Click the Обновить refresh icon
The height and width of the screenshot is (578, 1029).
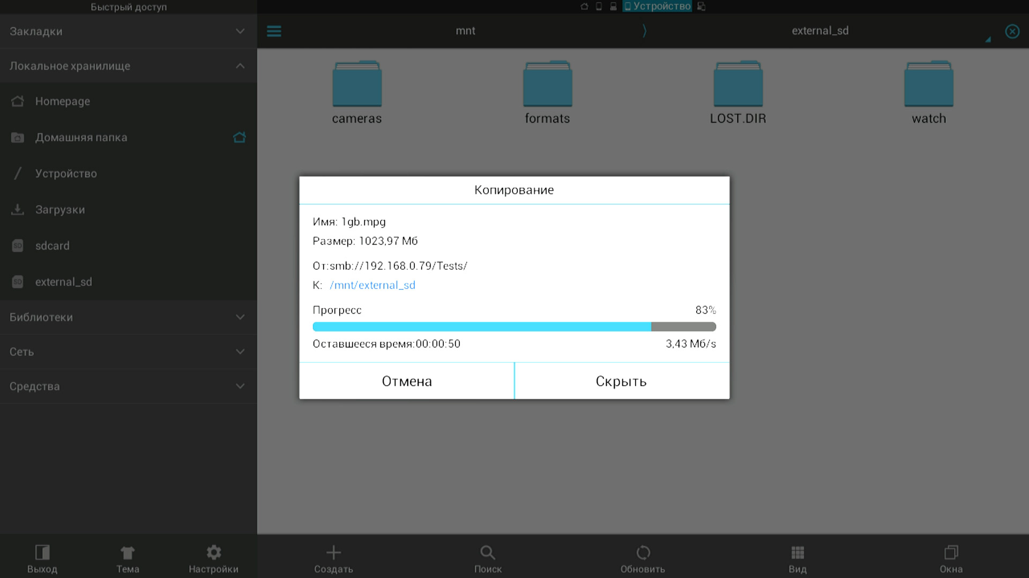pos(643,552)
